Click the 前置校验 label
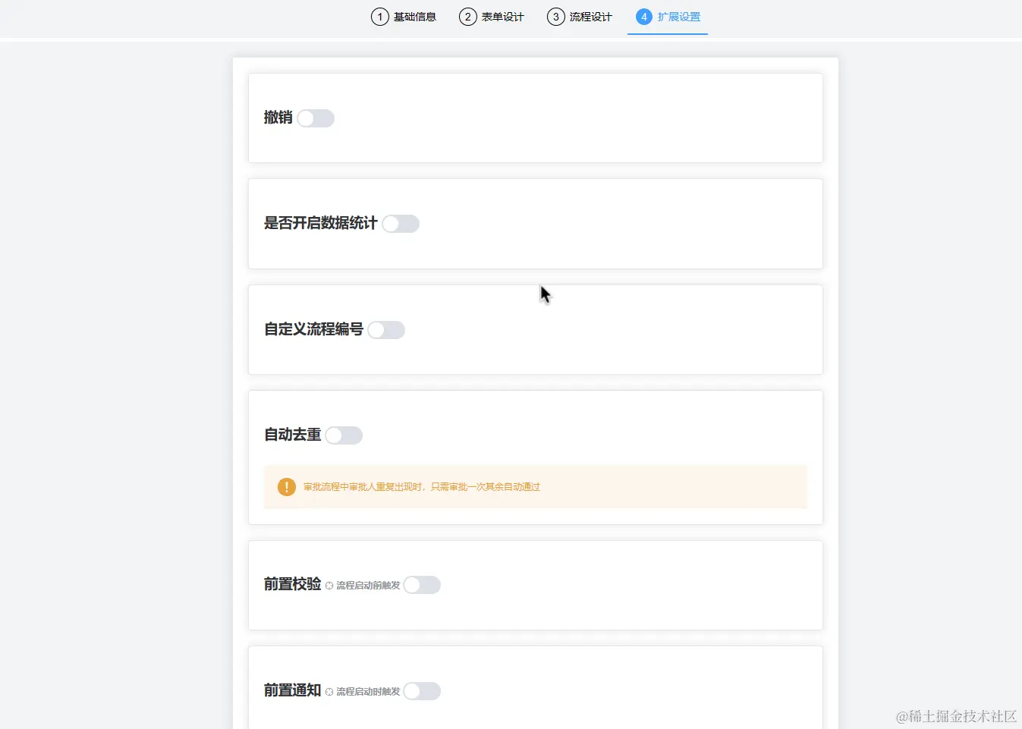 coord(292,584)
